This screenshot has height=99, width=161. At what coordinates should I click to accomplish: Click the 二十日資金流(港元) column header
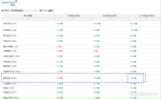[147, 16]
